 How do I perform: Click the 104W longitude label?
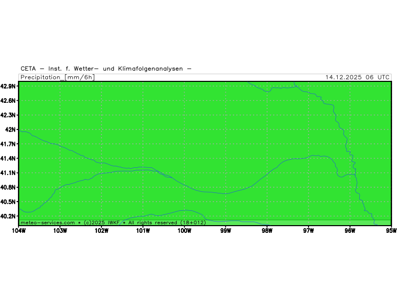[x=18, y=230]
